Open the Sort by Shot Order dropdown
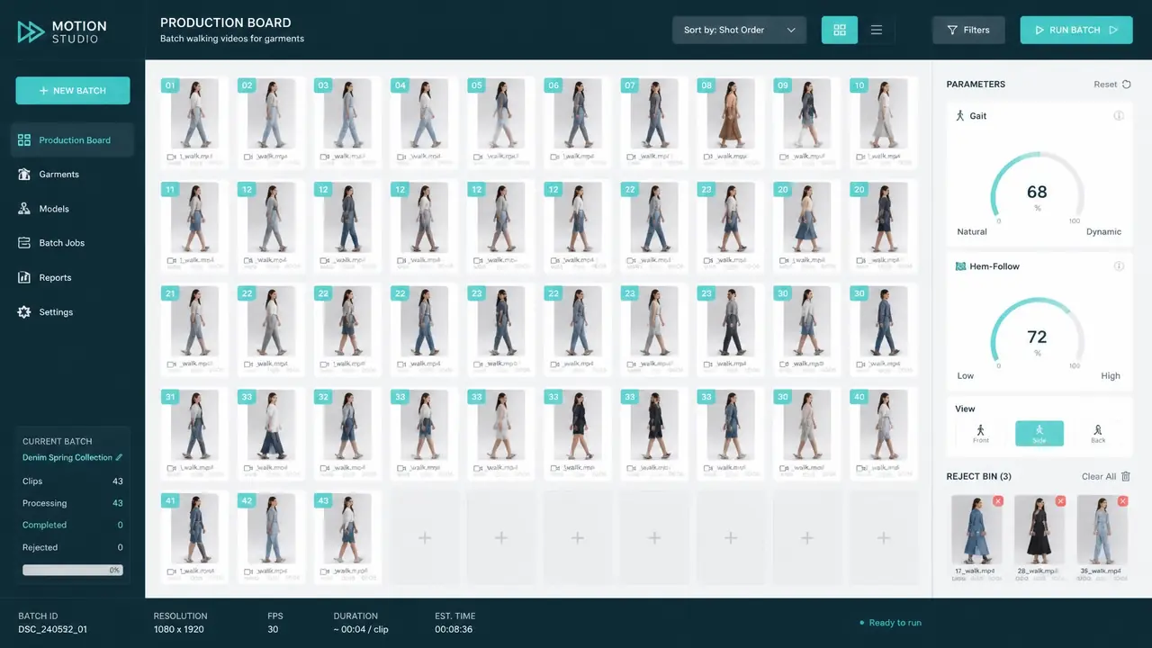 click(x=739, y=30)
